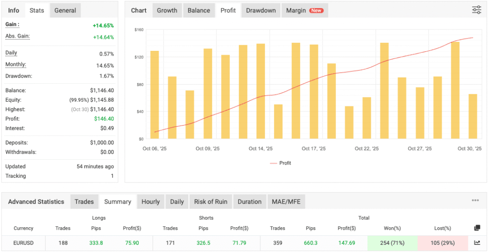Toggle the Profit series in chart legend
Image resolution: width=488 pixels, height=252 pixels.
(280, 163)
